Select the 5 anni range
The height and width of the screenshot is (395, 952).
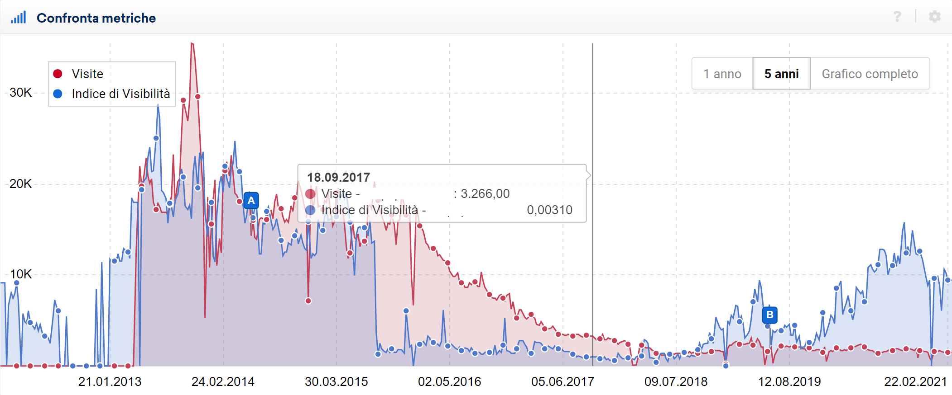click(782, 74)
